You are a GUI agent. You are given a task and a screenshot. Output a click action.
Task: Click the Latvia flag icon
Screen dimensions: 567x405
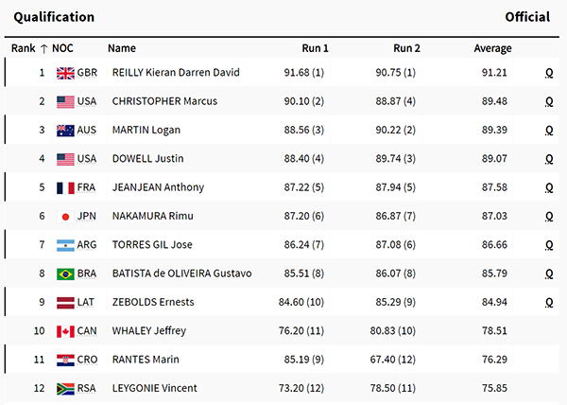tap(65, 303)
